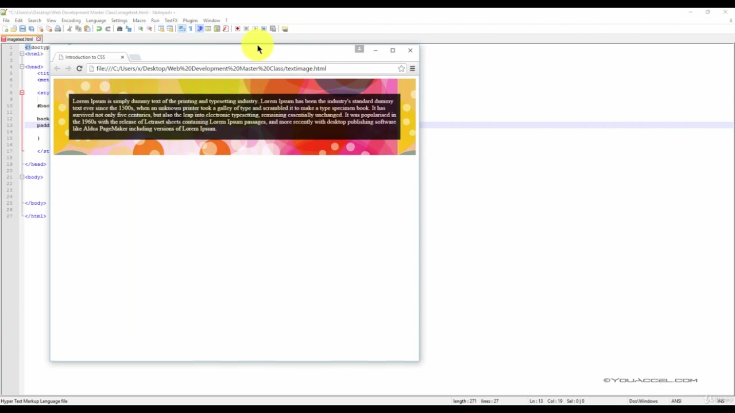The width and height of the screenshot is (735, 413).
Task: Click Hyper Text Markup Language file status text
Action: point(34,401)
